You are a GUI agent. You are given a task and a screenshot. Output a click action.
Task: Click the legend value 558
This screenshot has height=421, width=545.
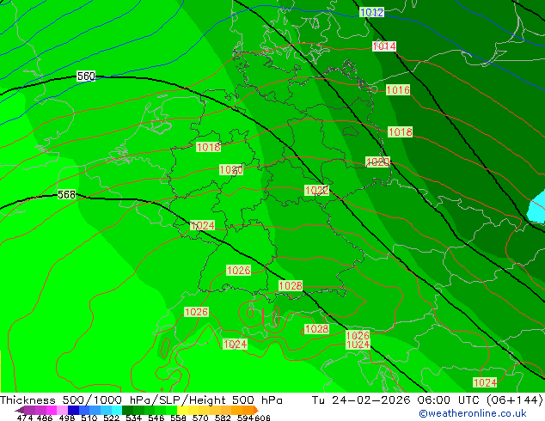click(x=178, y=418)
